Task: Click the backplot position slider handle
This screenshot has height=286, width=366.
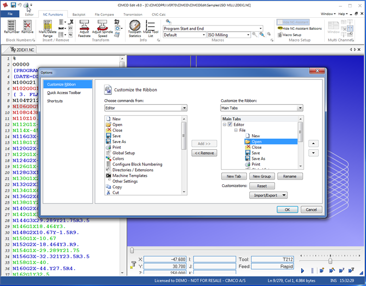Action: 132,251
